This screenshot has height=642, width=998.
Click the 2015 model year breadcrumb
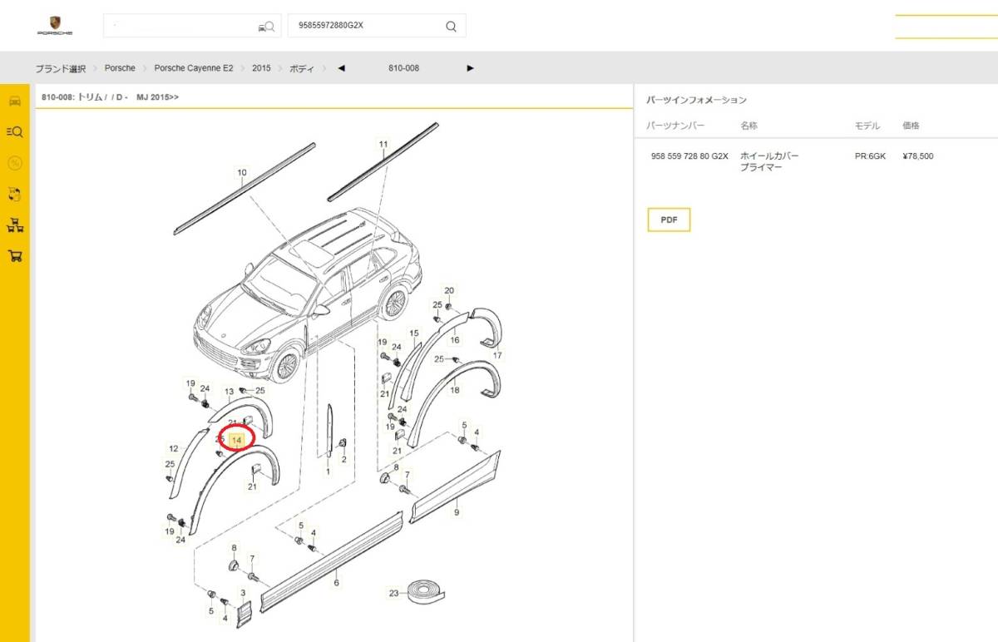(x=261, y=68)
